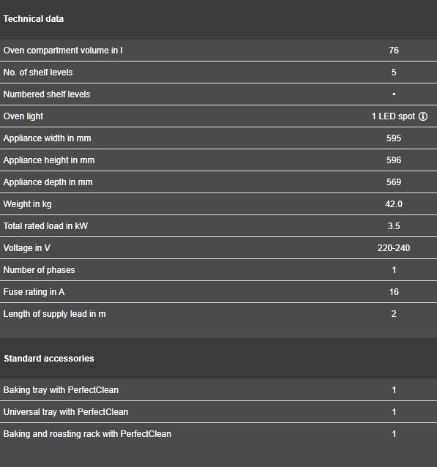This screenshot has height=467, width=437.
Task: Select the Appliance width value 595
Action: [394, 138]
